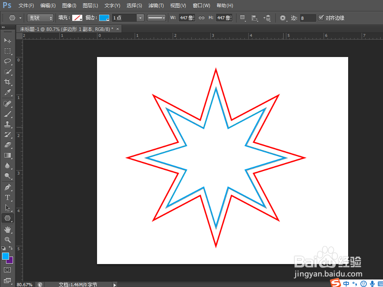Open the 文件(F) menu
This screenshot has width=383, height=287.
[x=26, y=6]
